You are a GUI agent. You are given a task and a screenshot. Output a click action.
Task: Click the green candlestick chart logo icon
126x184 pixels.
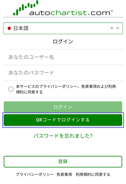pos(26,8)
